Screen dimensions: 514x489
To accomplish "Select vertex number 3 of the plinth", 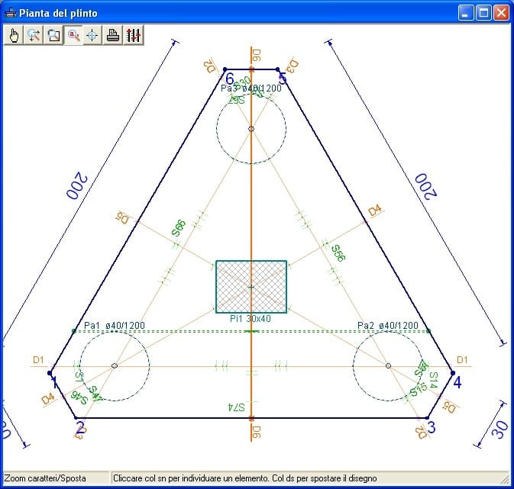I will coord(431,427).
